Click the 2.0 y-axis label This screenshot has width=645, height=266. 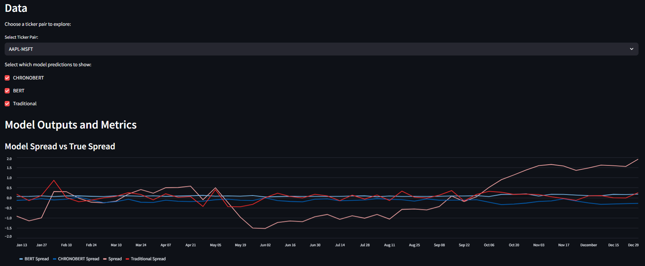pyautogui.click(x=9, y=159)
